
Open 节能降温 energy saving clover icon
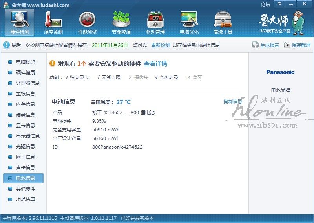coord(121,22)
